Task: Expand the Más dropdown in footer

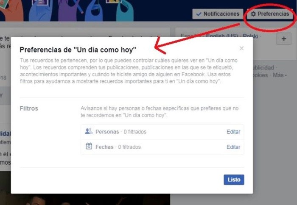Action: click(x=280, y=75)
